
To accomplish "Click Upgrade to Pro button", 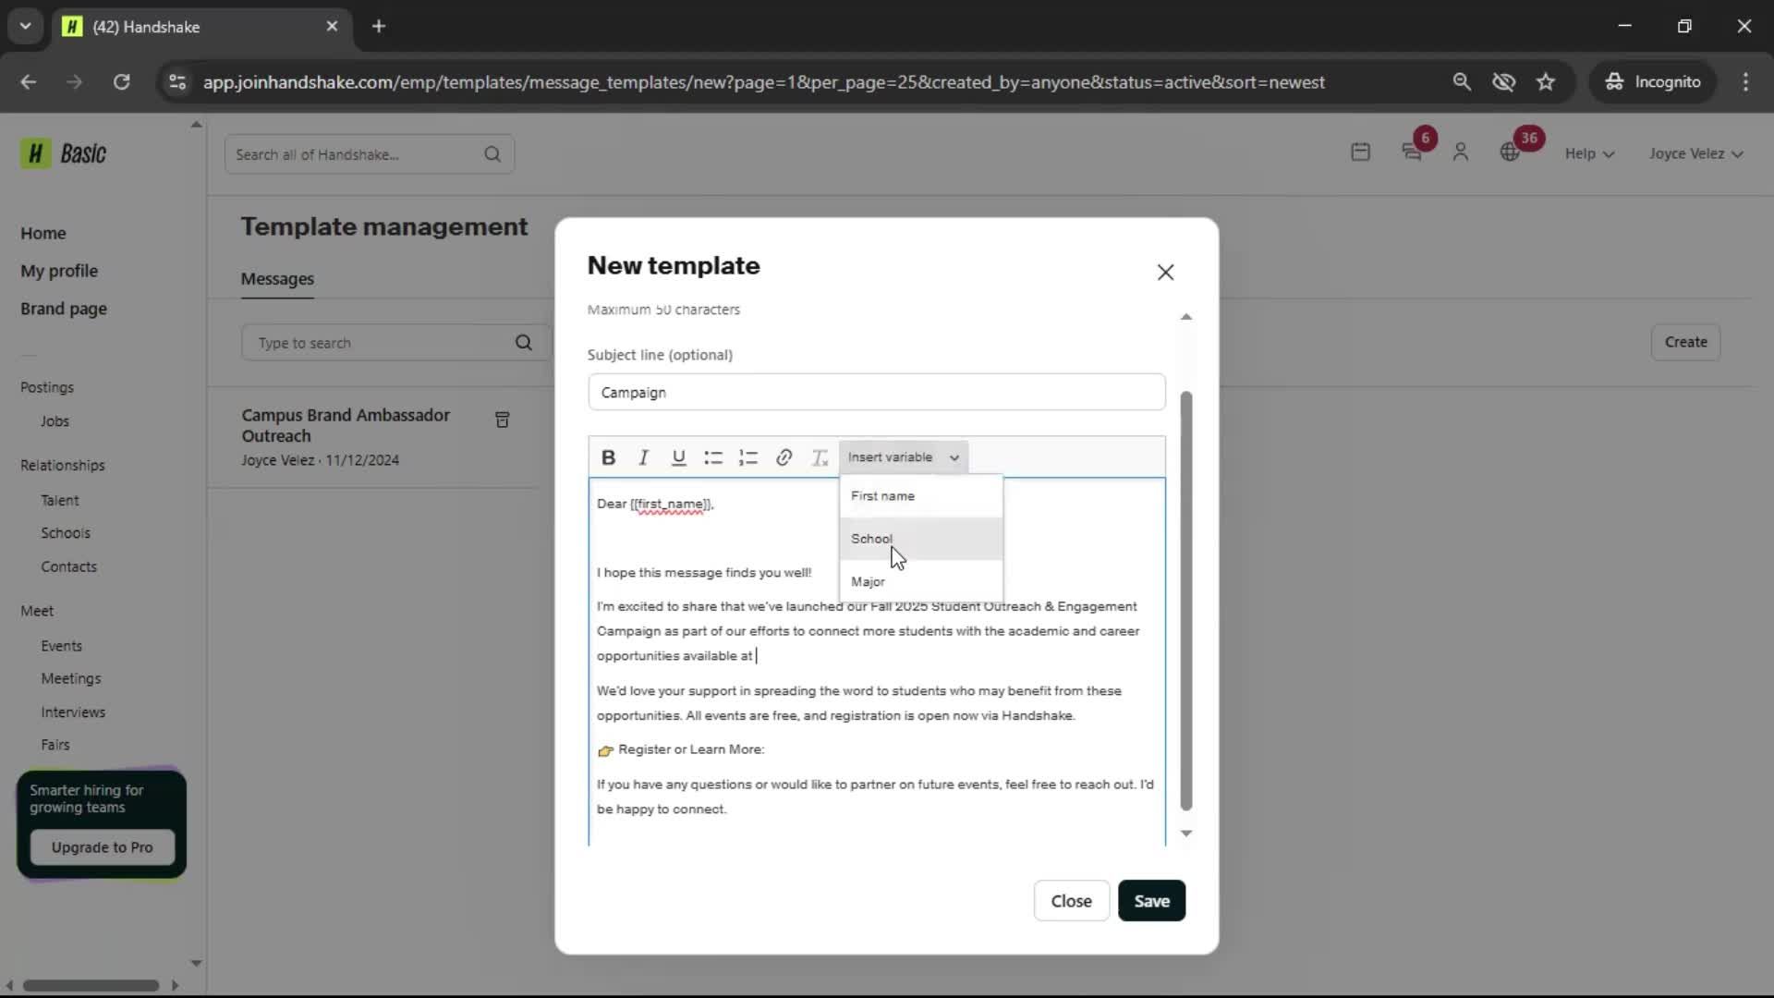I will coord(103,847).
